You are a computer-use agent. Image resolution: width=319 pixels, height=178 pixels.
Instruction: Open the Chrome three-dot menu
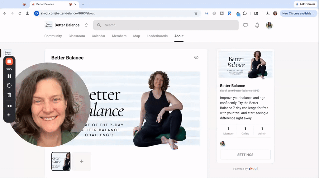tap(314, 13)
